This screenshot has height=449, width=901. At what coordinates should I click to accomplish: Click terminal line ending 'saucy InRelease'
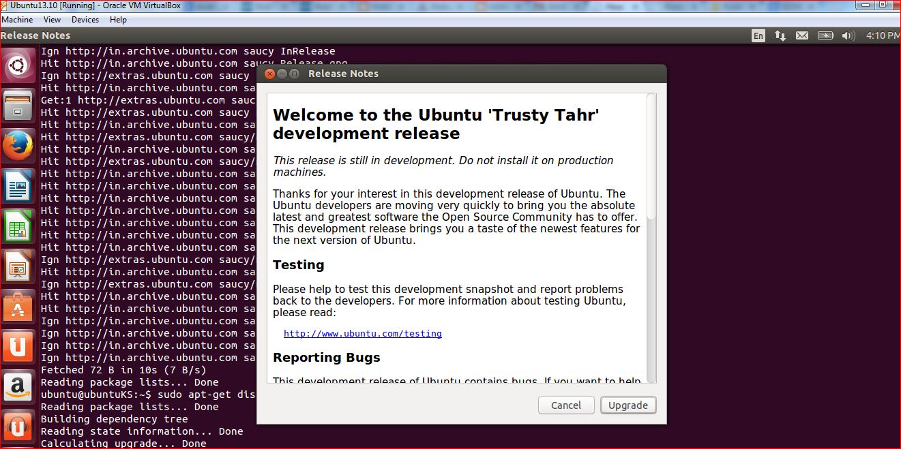(188, 51)
